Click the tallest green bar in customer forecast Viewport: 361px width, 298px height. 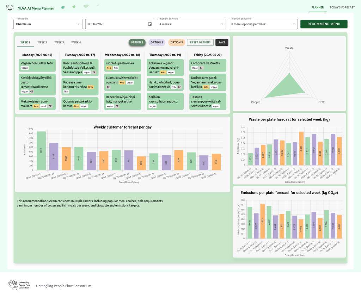pyautogui.click(x=41, y=151)
